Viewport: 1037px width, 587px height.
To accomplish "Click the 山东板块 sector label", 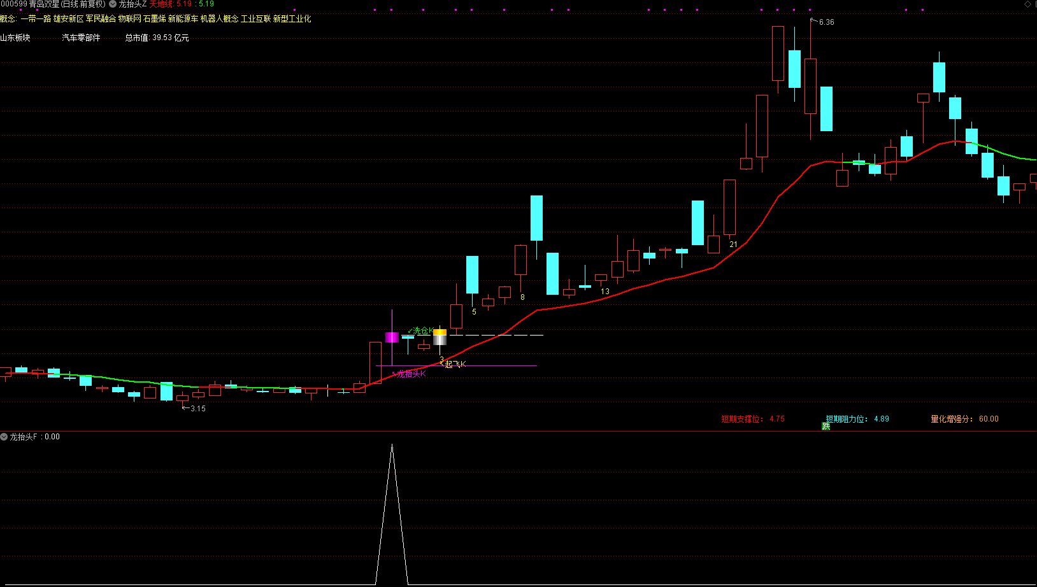I will click(x=15, y=38).
